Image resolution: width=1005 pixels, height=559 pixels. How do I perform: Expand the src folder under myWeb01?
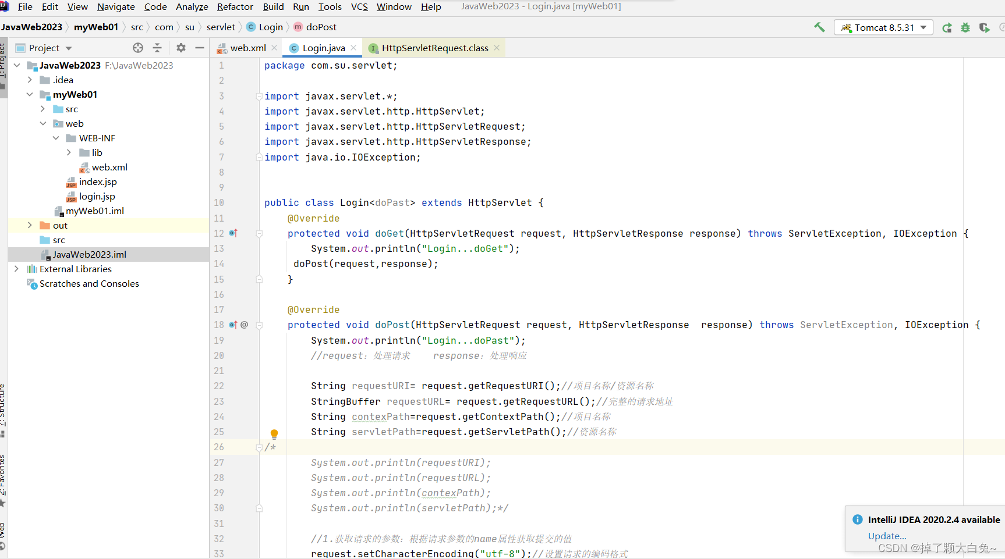(x=43, y=109)
